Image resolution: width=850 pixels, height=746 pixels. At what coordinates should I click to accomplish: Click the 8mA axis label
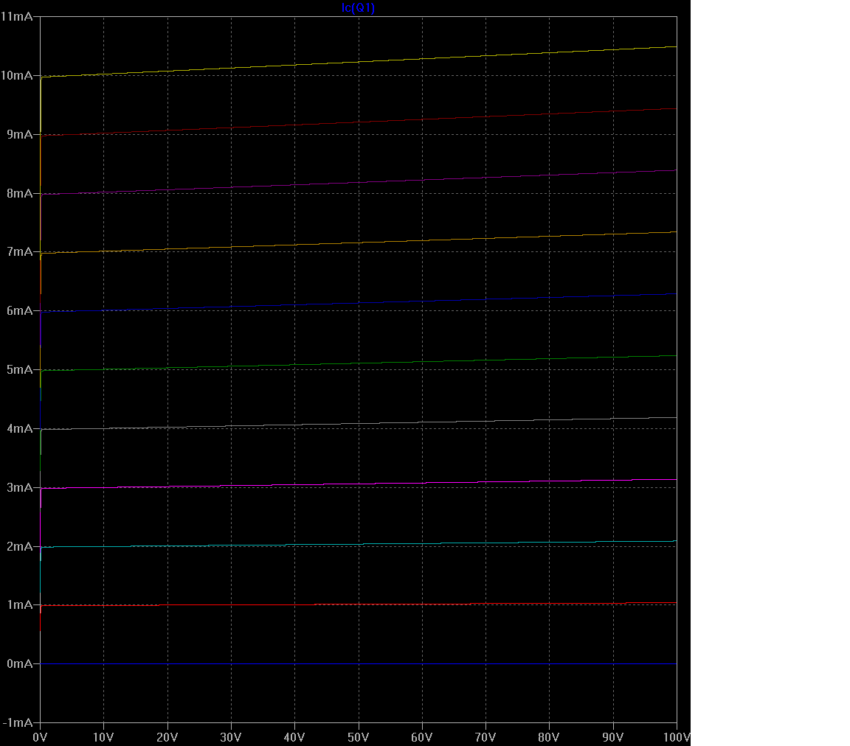19,193
